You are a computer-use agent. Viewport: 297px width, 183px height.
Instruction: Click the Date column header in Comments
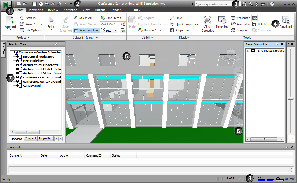[x=49, y=155]
